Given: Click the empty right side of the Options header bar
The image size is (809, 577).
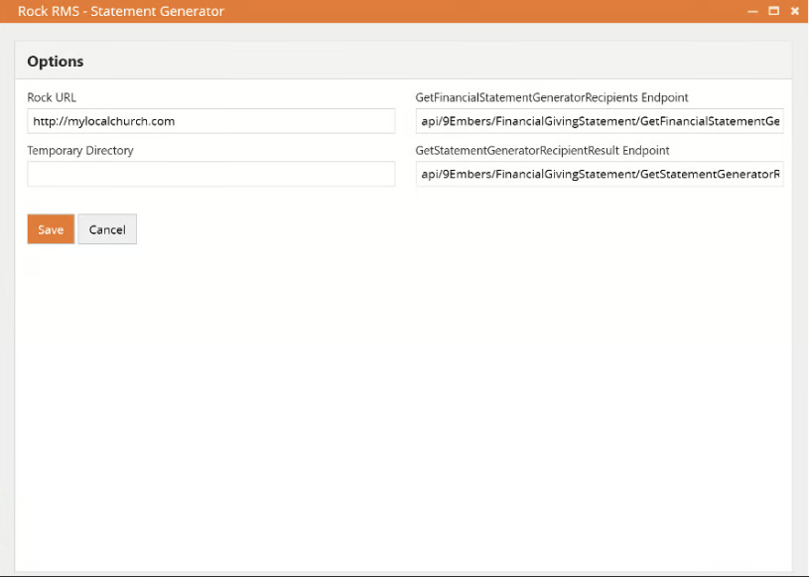Looking at the screenshot, I should click(596, 62).
